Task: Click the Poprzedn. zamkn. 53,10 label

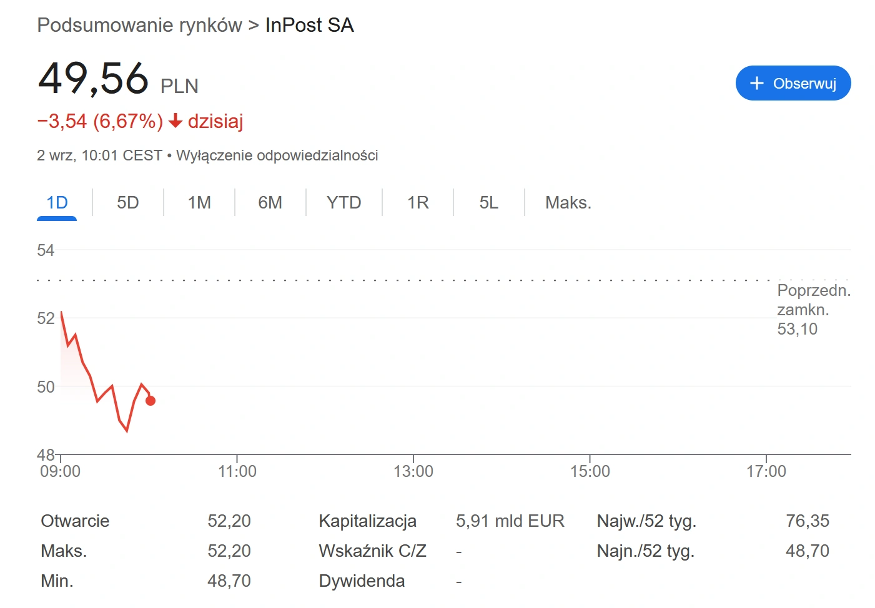Action: click(x=814, y=310)
